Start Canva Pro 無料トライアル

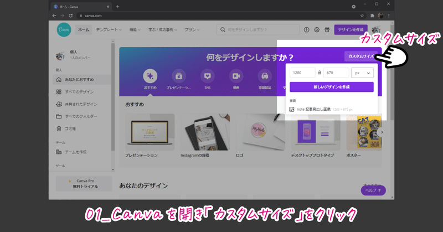click(x=84, y=184)
